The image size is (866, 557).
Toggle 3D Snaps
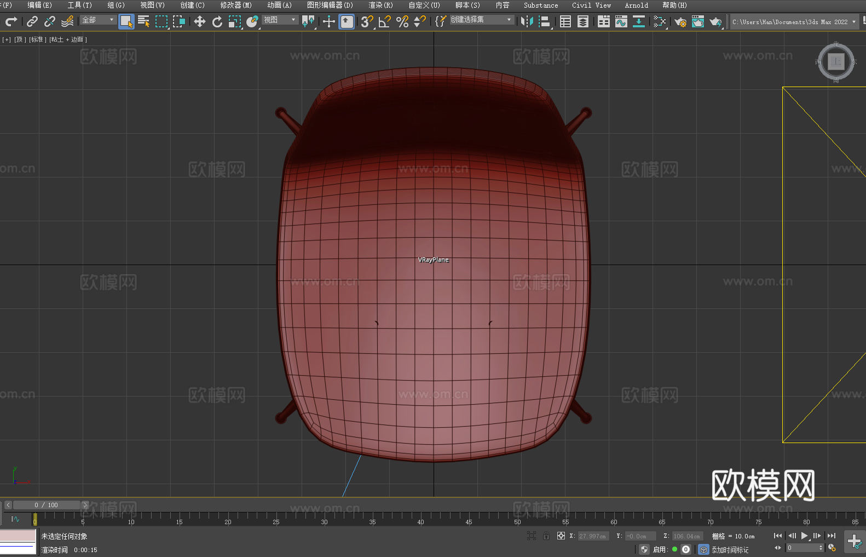[x=367, y=21]
